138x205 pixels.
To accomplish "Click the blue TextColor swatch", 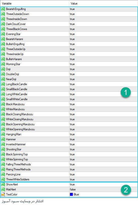I will coord(71,194).
